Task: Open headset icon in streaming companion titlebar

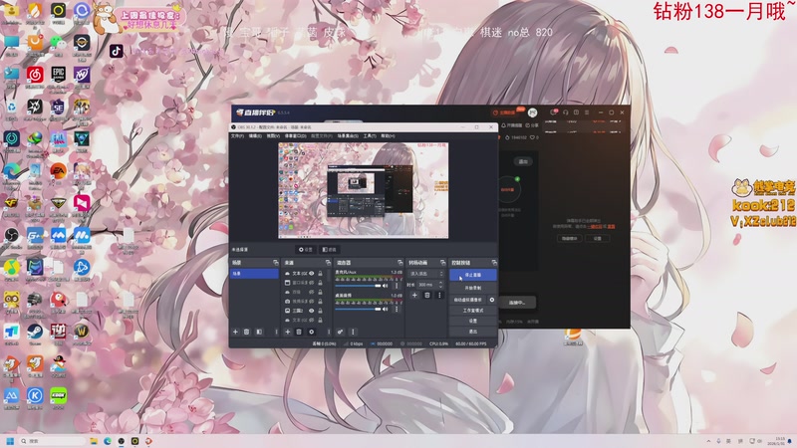Action: [x=565, y=112]
